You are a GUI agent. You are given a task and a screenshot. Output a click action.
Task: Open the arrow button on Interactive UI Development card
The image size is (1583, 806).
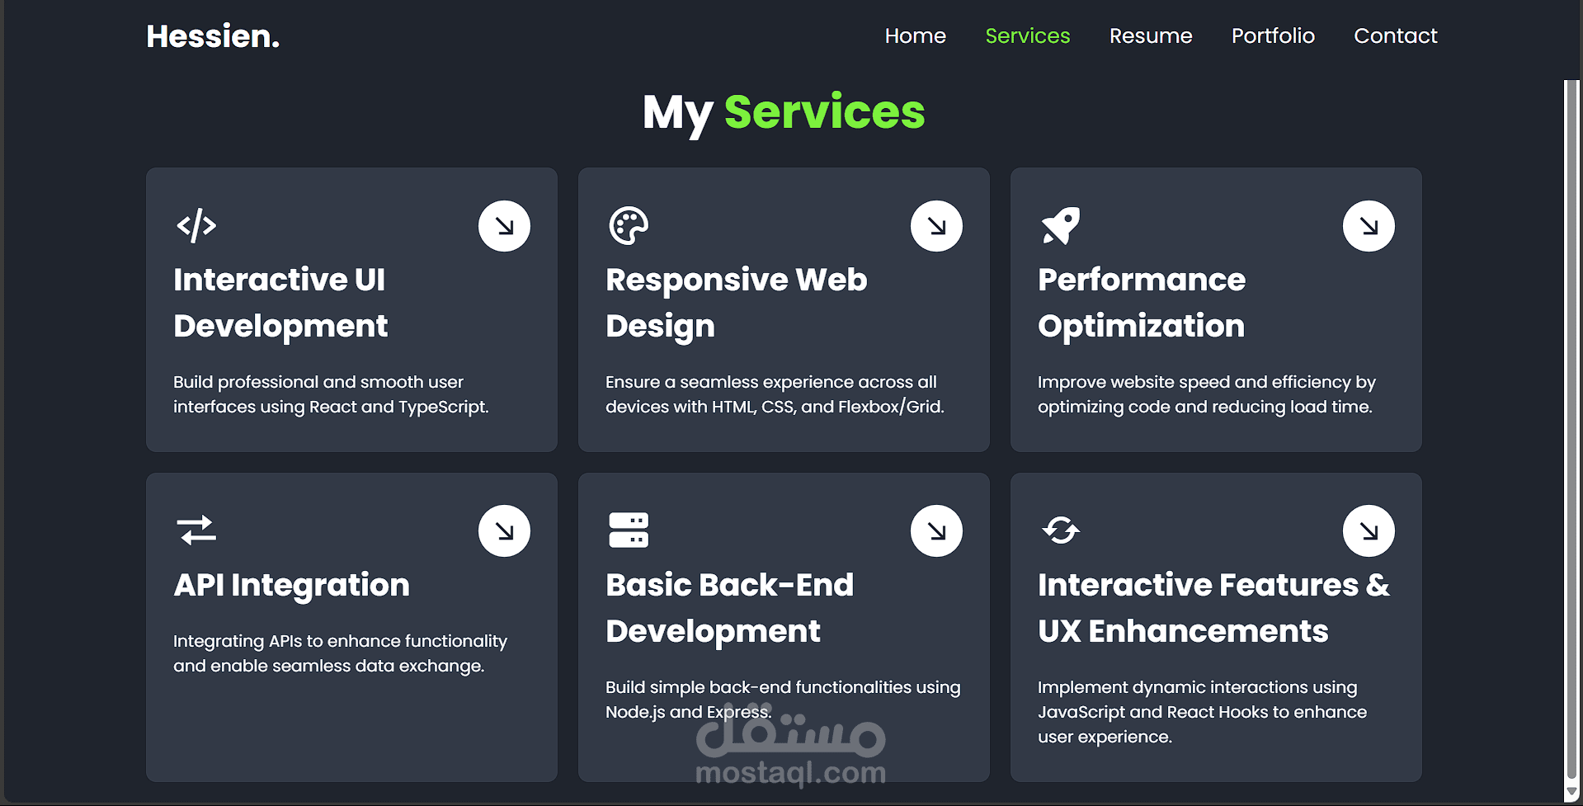[504, 226]
